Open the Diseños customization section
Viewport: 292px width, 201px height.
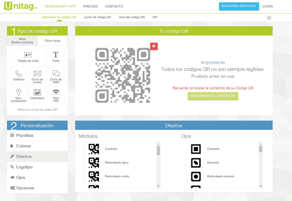point(37,156)
